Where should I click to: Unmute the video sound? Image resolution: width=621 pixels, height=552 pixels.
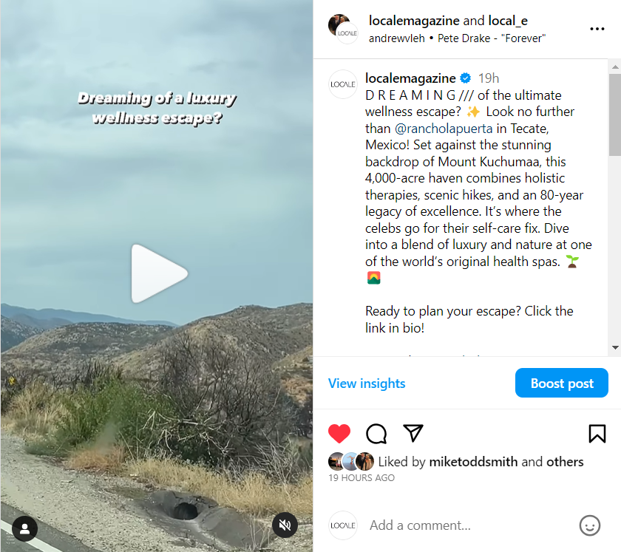[x=285, y=525]
